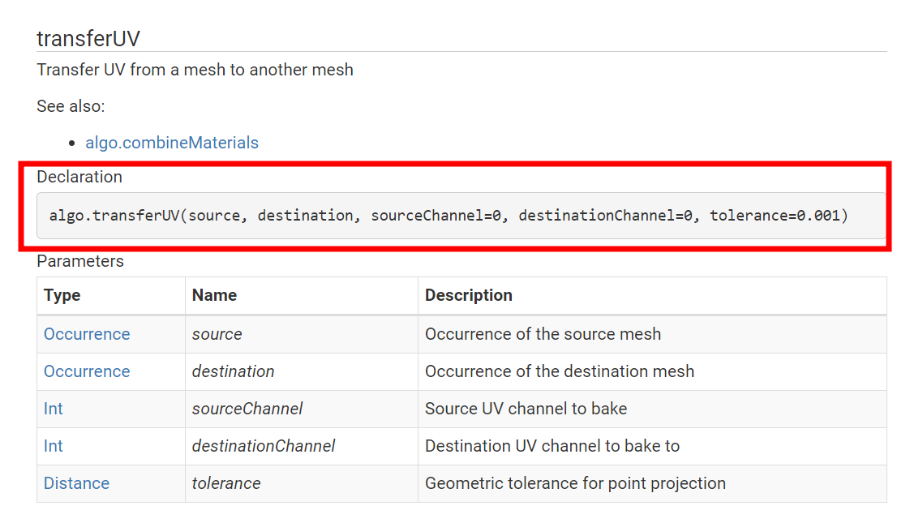910x523 pixels.
Task: Click "Source UV channel to bake" description
Action: pyautogui.click(x=526, y=409)
